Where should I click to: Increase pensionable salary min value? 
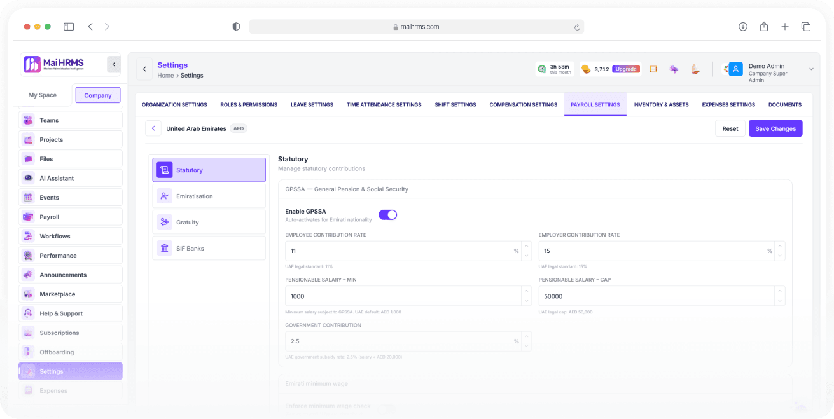527,291
